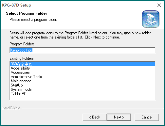This screenshot has height=126, width=165.
Task: Click the InstallShield label
Action: [11, 108]
